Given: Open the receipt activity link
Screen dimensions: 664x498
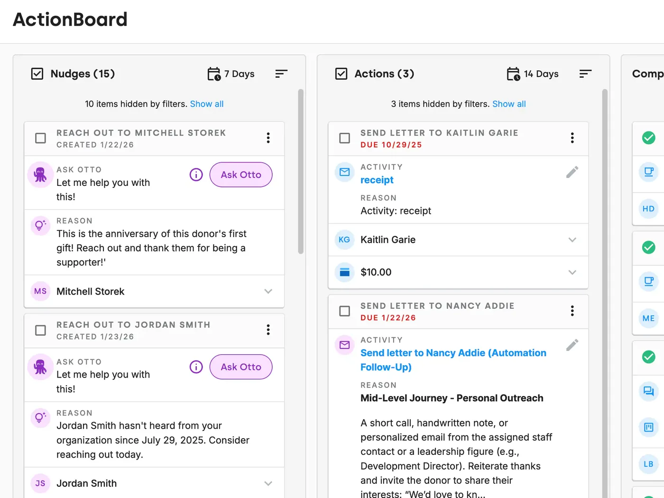Looking at the screenshot, I should pyautogui.click(x=377, y=180).
